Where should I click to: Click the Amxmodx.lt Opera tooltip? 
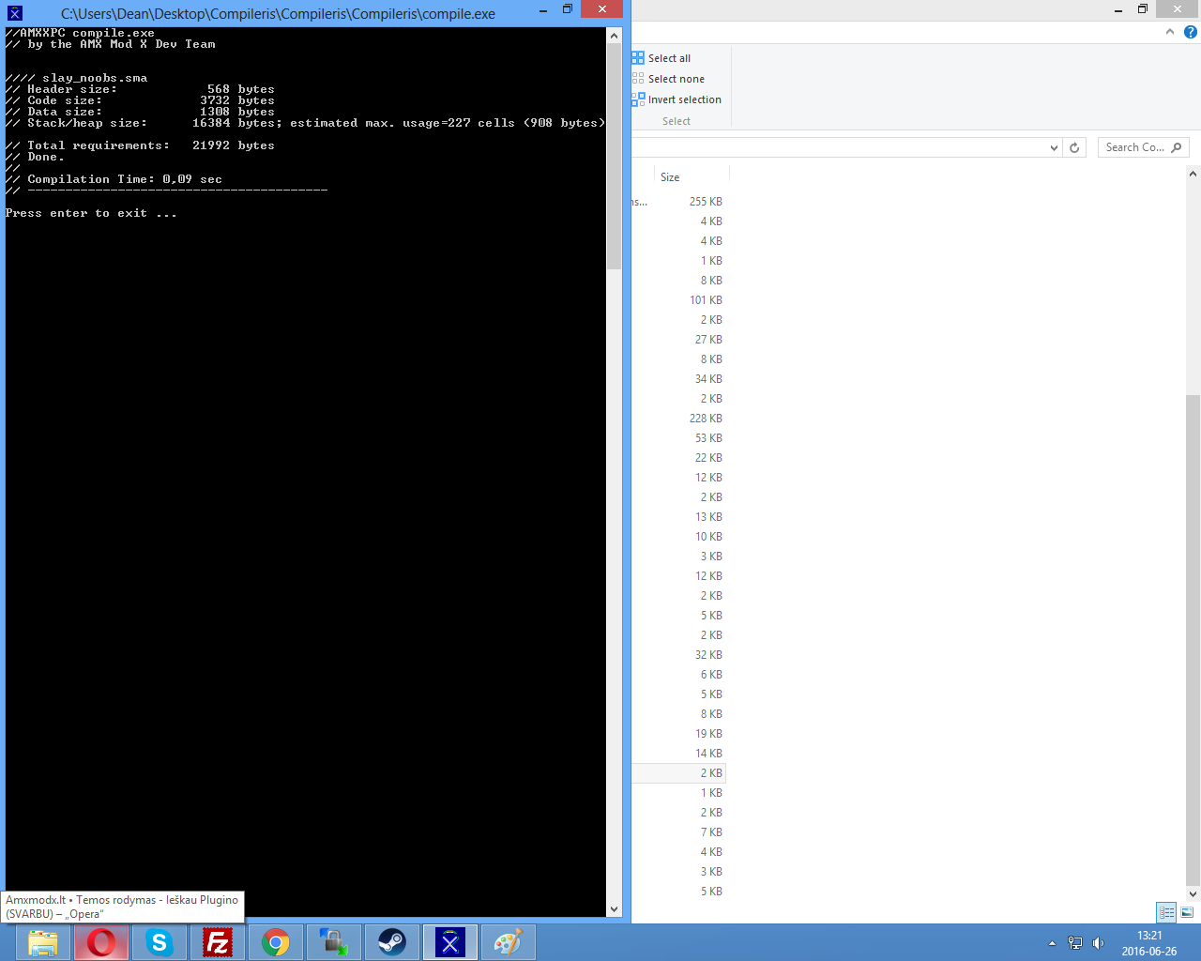(122, 907)
